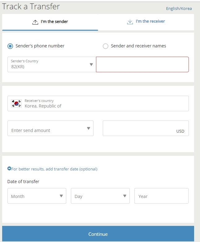Expand the Enter send amount dropdown
This screenshot has height=242, width=200.
(x=50, y=128)
